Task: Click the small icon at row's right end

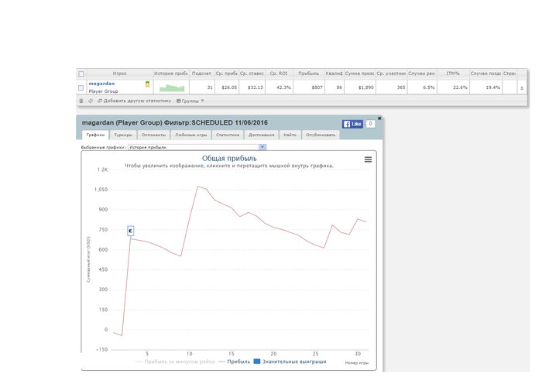Action: tap(521, 88)
